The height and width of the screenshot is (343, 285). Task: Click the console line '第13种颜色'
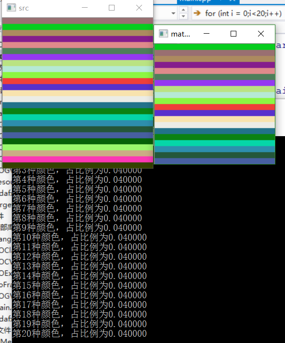click(x=79, y=267)
